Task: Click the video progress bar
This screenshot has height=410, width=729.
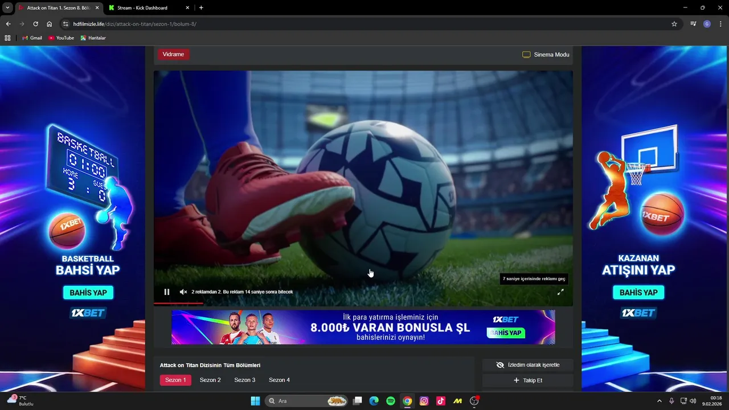Action: 363,304
